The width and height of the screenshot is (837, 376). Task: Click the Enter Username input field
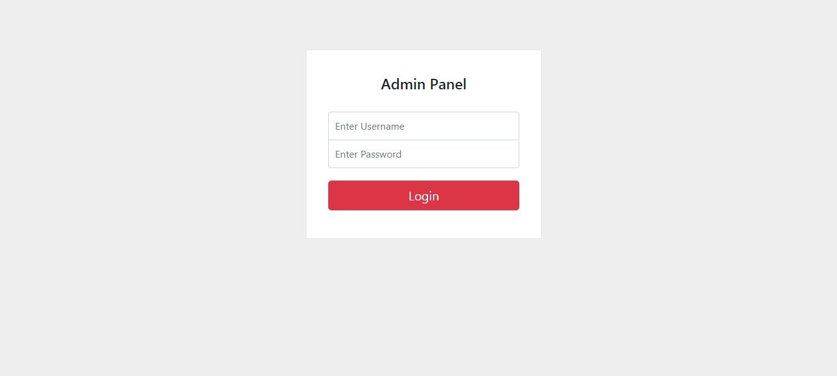pos(423,126)
